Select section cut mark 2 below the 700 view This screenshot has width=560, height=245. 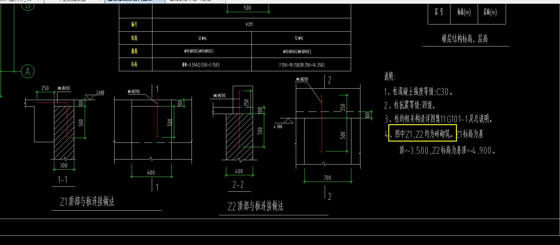[330, 196]
